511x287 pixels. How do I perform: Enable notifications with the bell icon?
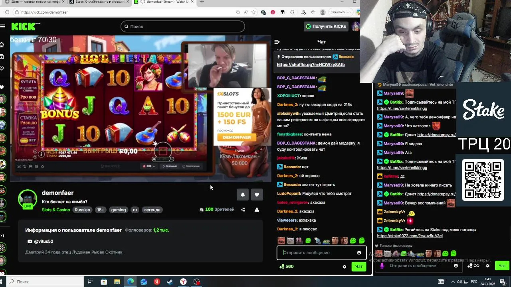(243, 195)
